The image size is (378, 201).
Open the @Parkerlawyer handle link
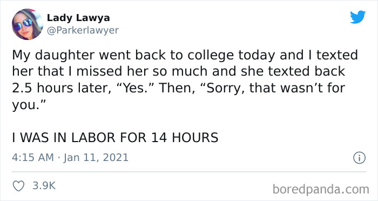click(x=83, y=30)
